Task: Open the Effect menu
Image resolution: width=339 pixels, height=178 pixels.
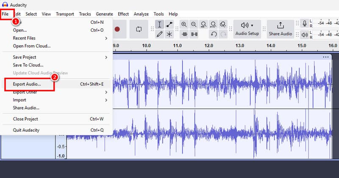Action: pos(123,14)
